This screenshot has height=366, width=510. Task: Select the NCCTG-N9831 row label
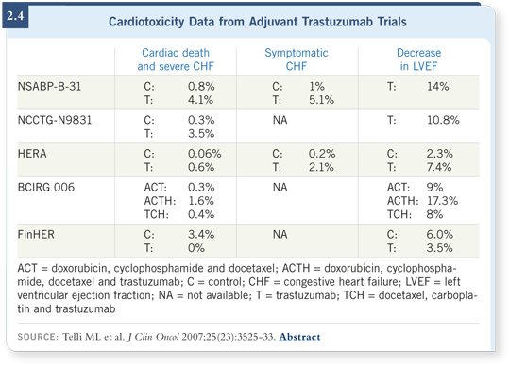click(x=55, y=120)
